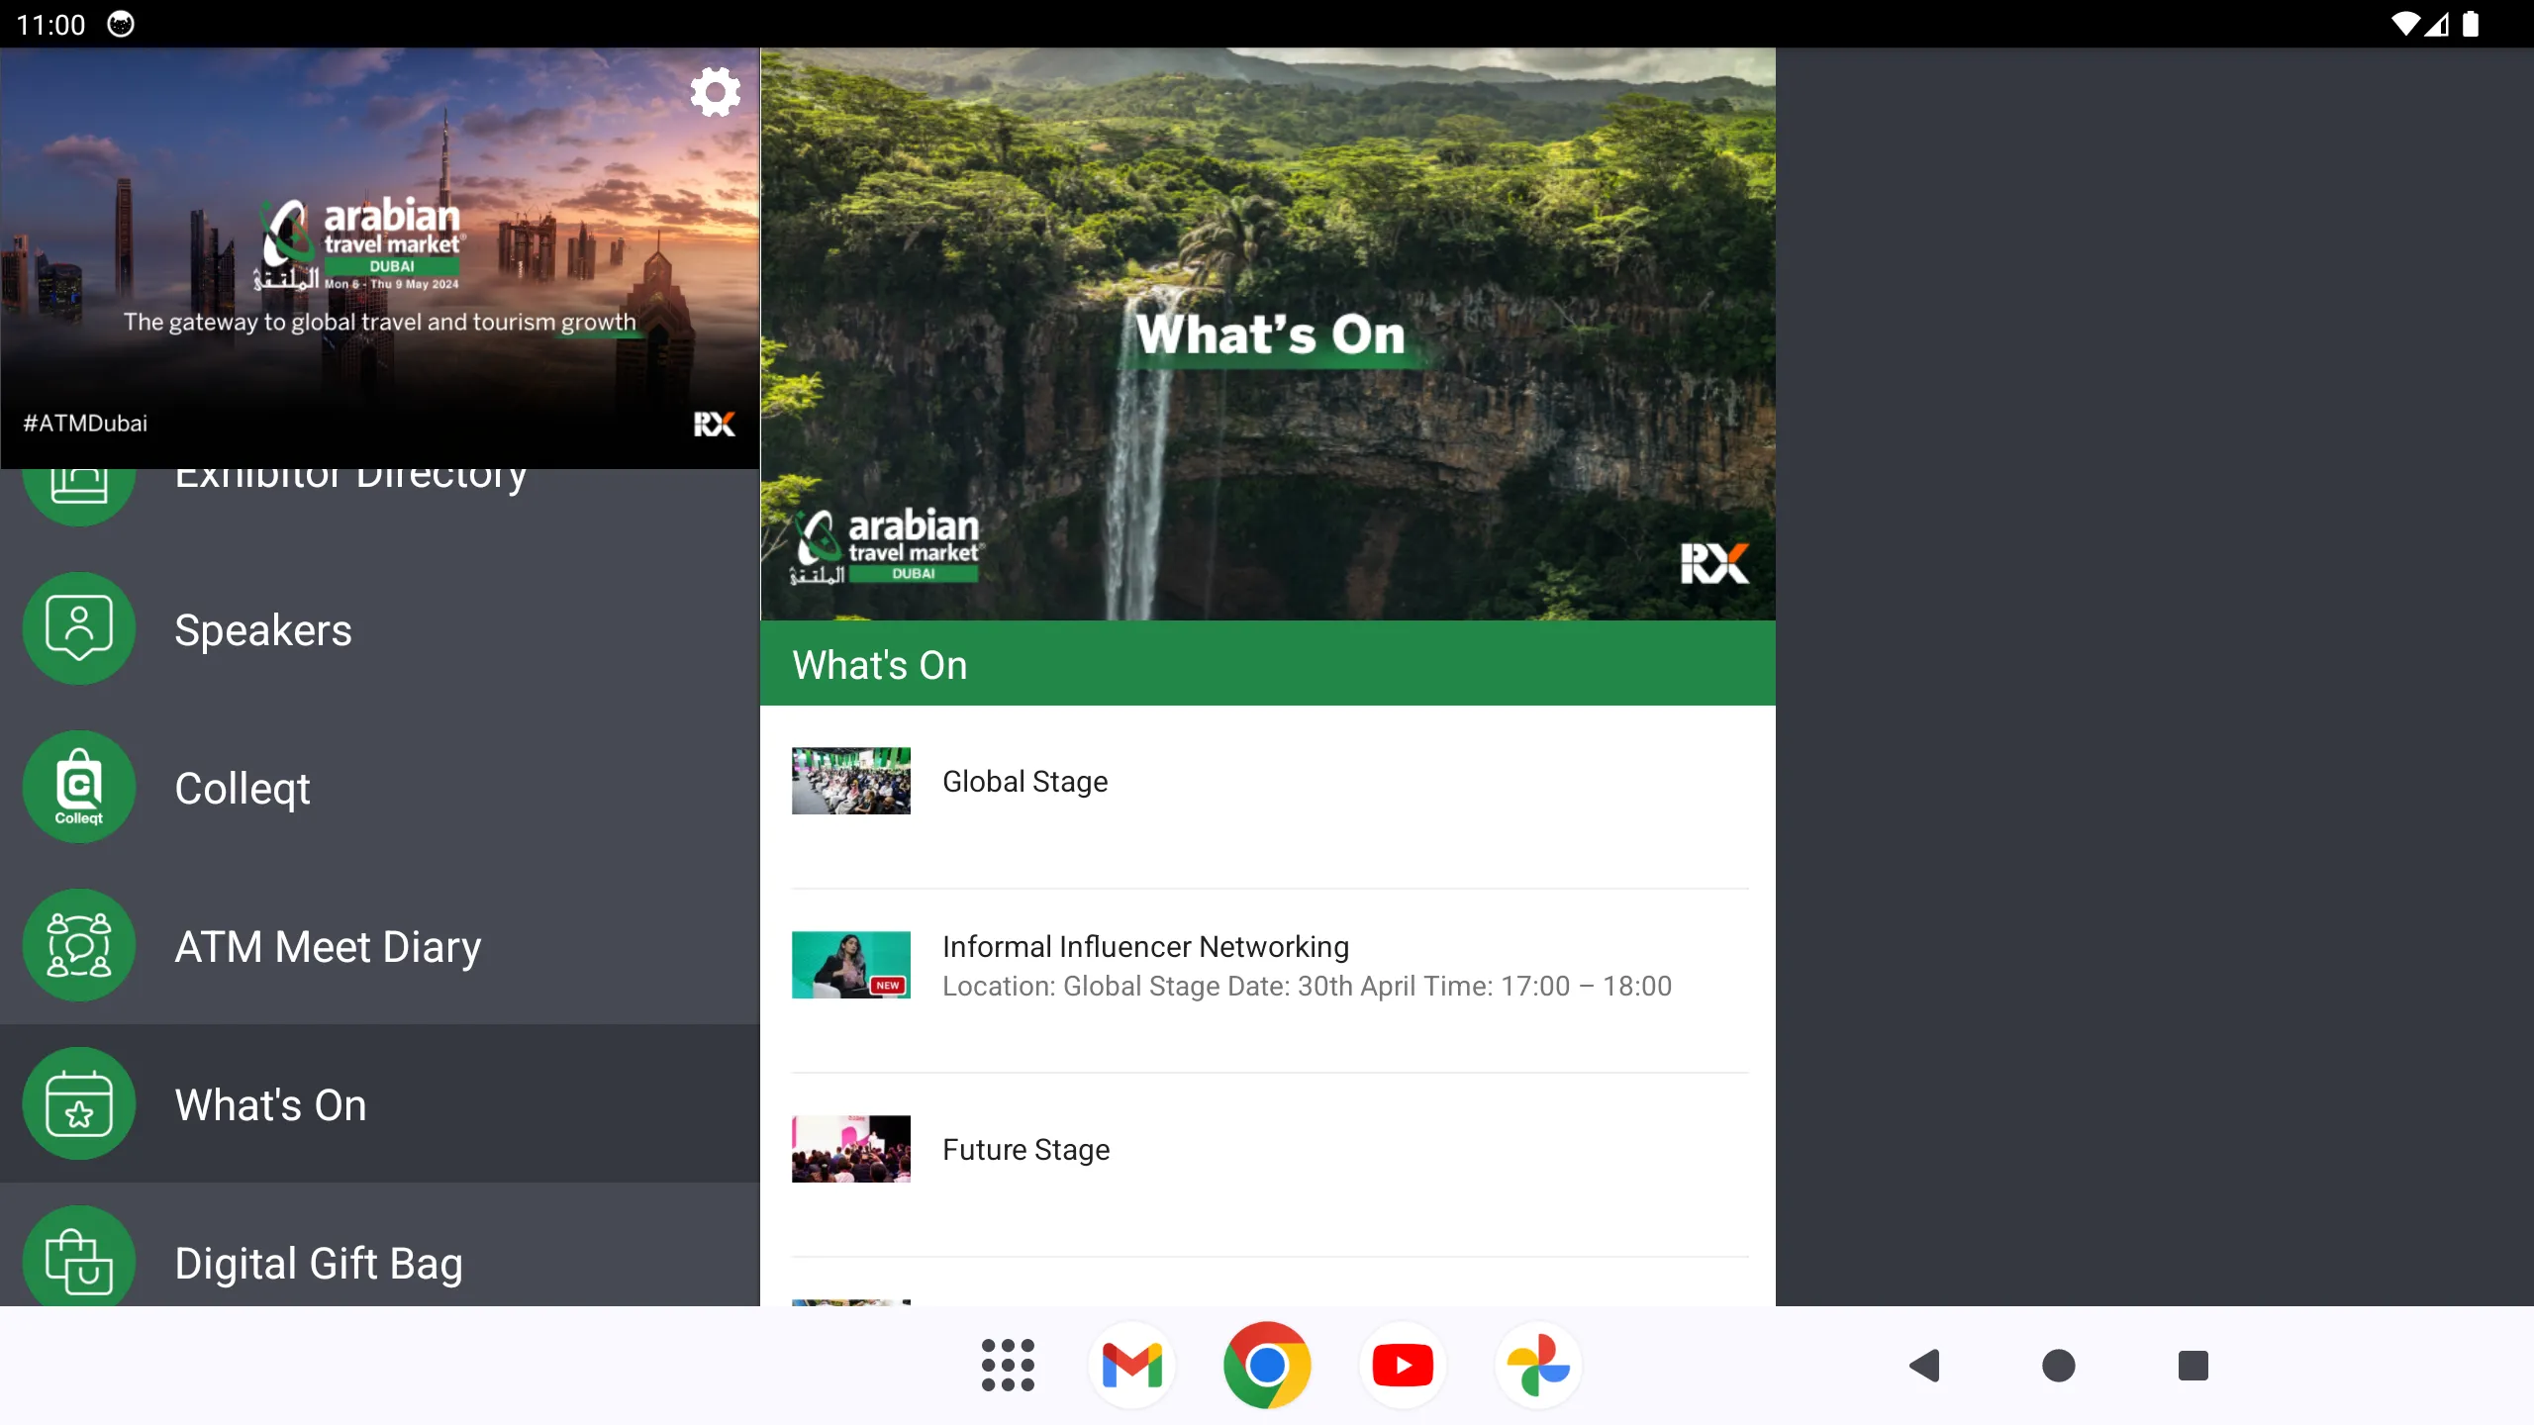Screen dimensions: 2534x1425
Task: Open the settings gear icon
Action: [x=715, y=92]
